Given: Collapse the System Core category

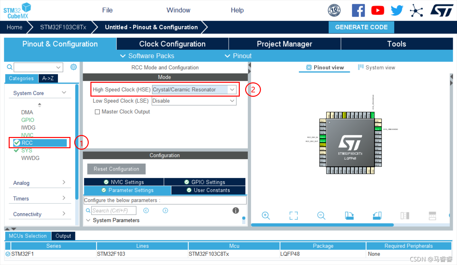Looking at the screenshot, I should [x=64, y=93].
